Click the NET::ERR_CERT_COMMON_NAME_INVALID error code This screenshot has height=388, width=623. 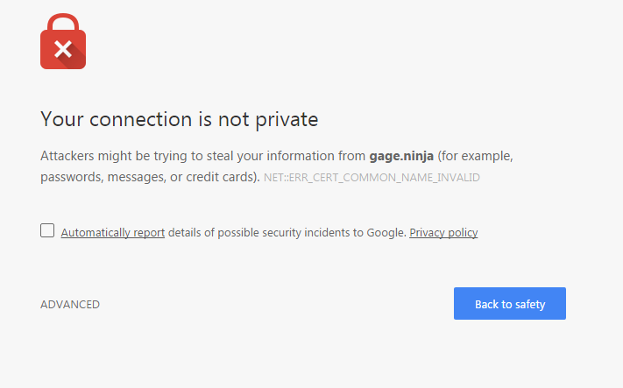pos(372,177)
